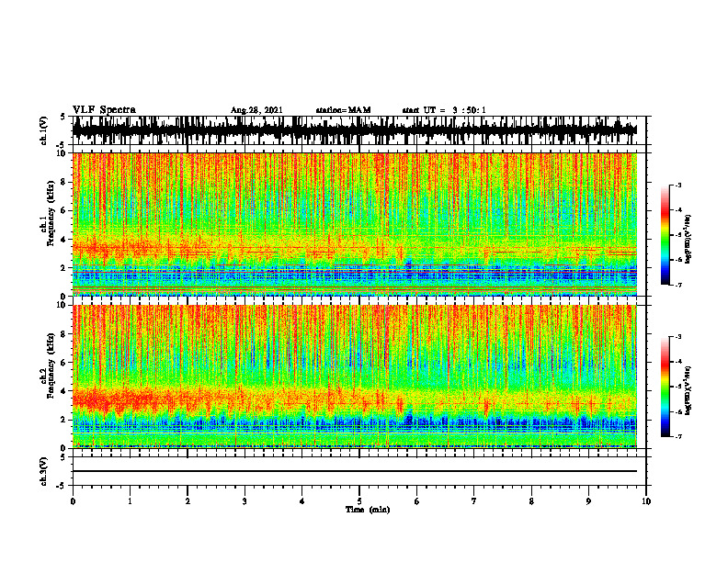Click the '-3' label on ch.1 colorbar

click(677, 185)
